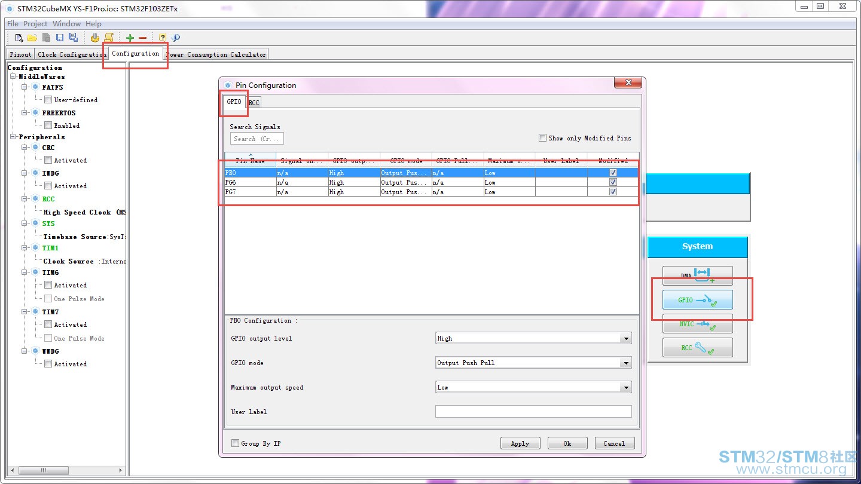The width and height of the screenshot is (861, 484).
Task: Click the Open Project folder icon
Action: [x=32, y=38]
